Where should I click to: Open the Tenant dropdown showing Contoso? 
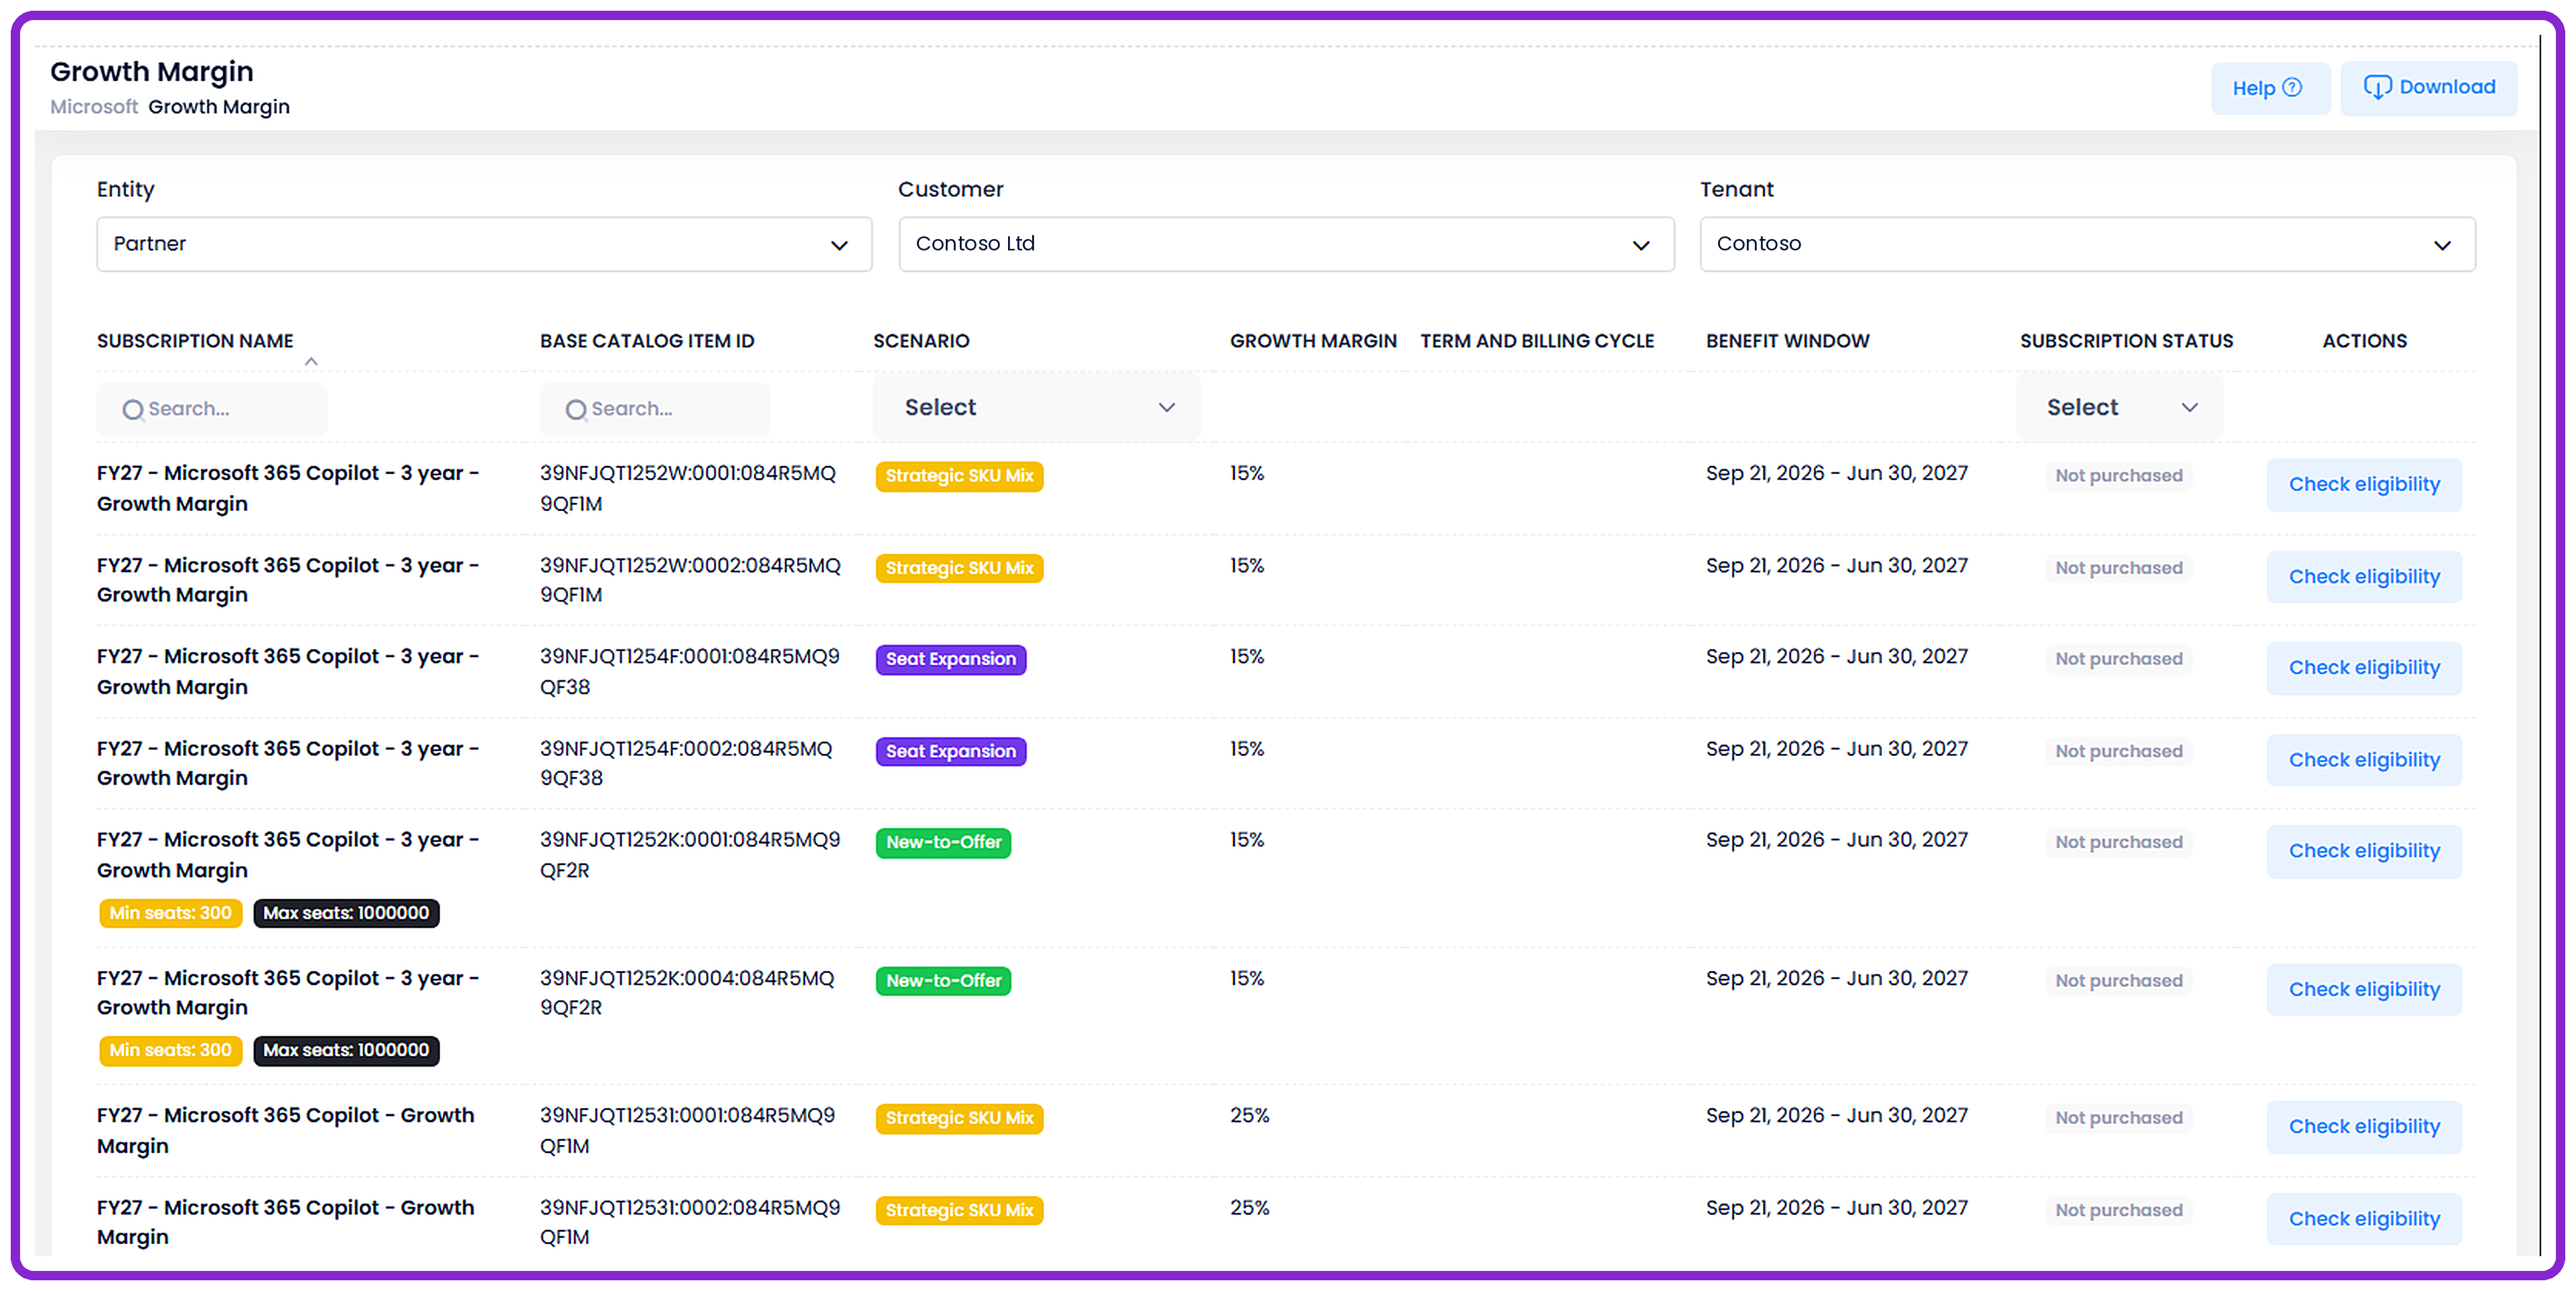point(2087,244)
